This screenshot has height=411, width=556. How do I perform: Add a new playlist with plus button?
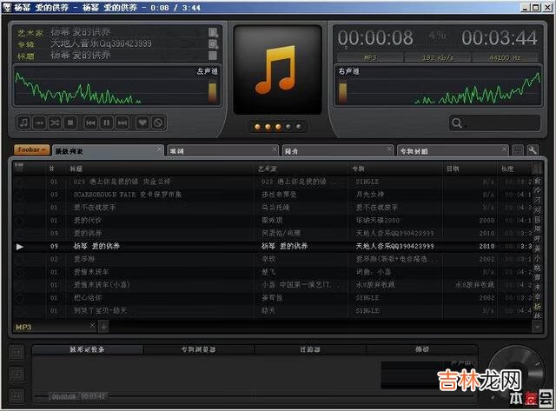click(x=103, y=327)
